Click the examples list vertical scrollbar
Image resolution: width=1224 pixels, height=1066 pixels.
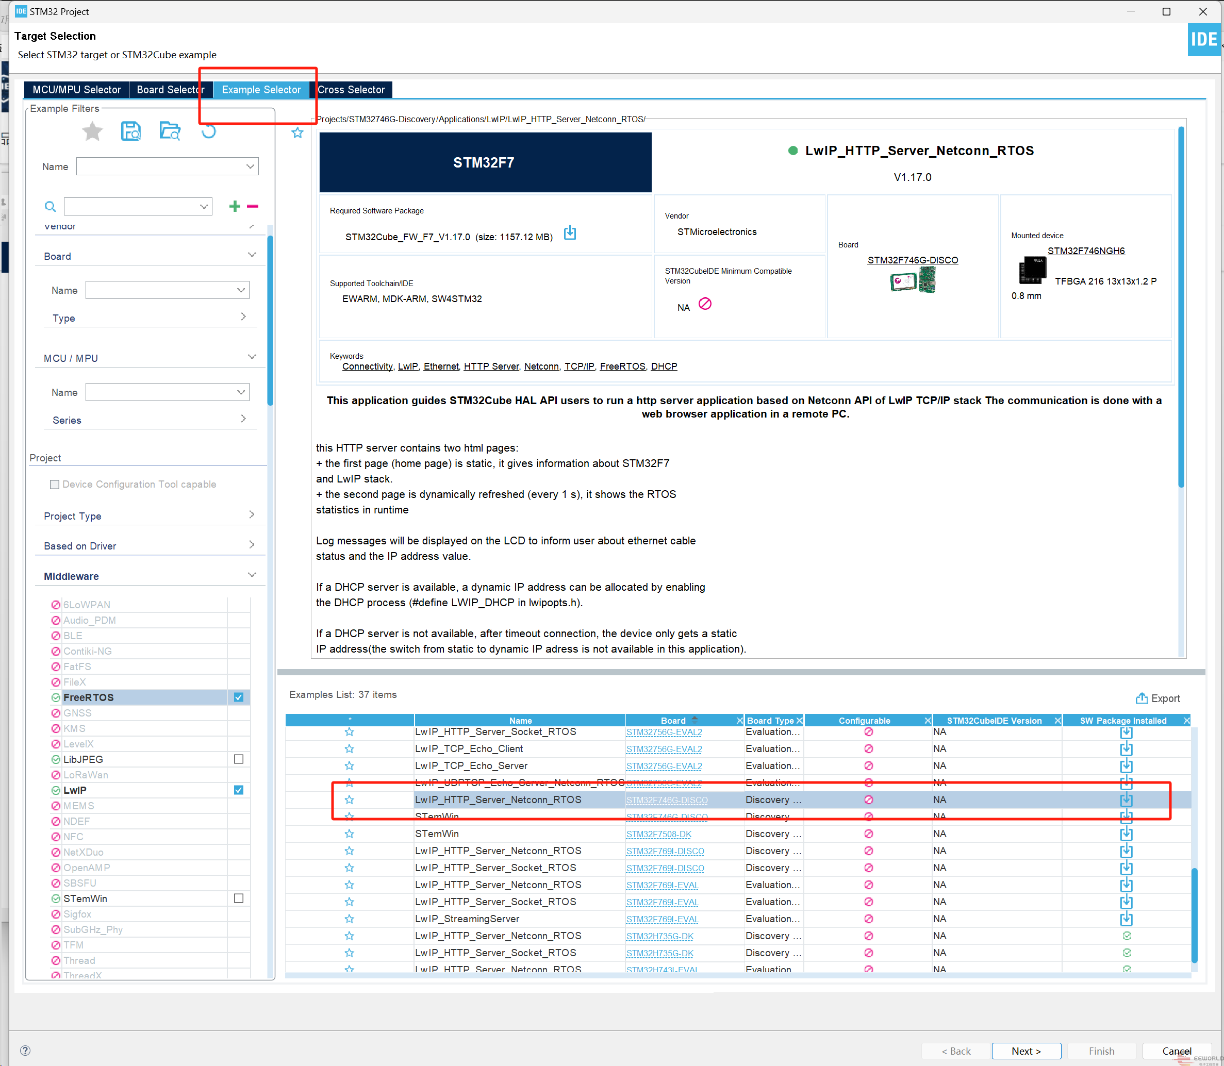point(1194,915)
